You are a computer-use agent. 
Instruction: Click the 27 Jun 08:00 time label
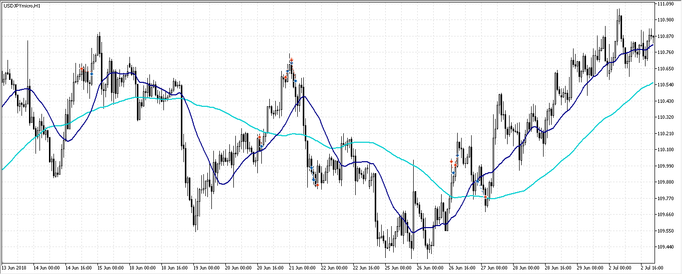click(494, 268)
